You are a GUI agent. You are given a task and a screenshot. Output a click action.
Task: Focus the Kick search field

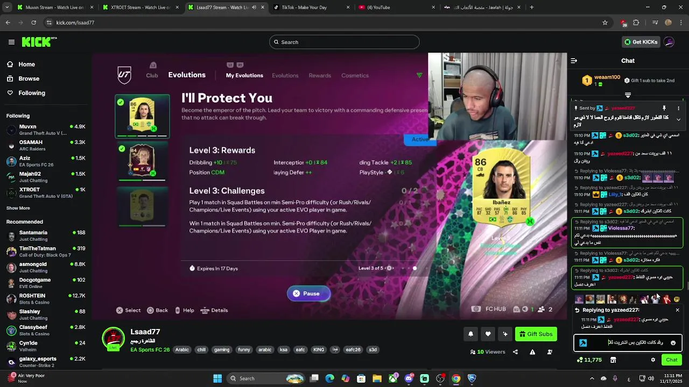click(x=344, y=42)
